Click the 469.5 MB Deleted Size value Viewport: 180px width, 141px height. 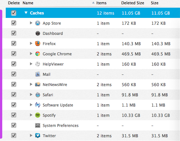tap(131, 54)
